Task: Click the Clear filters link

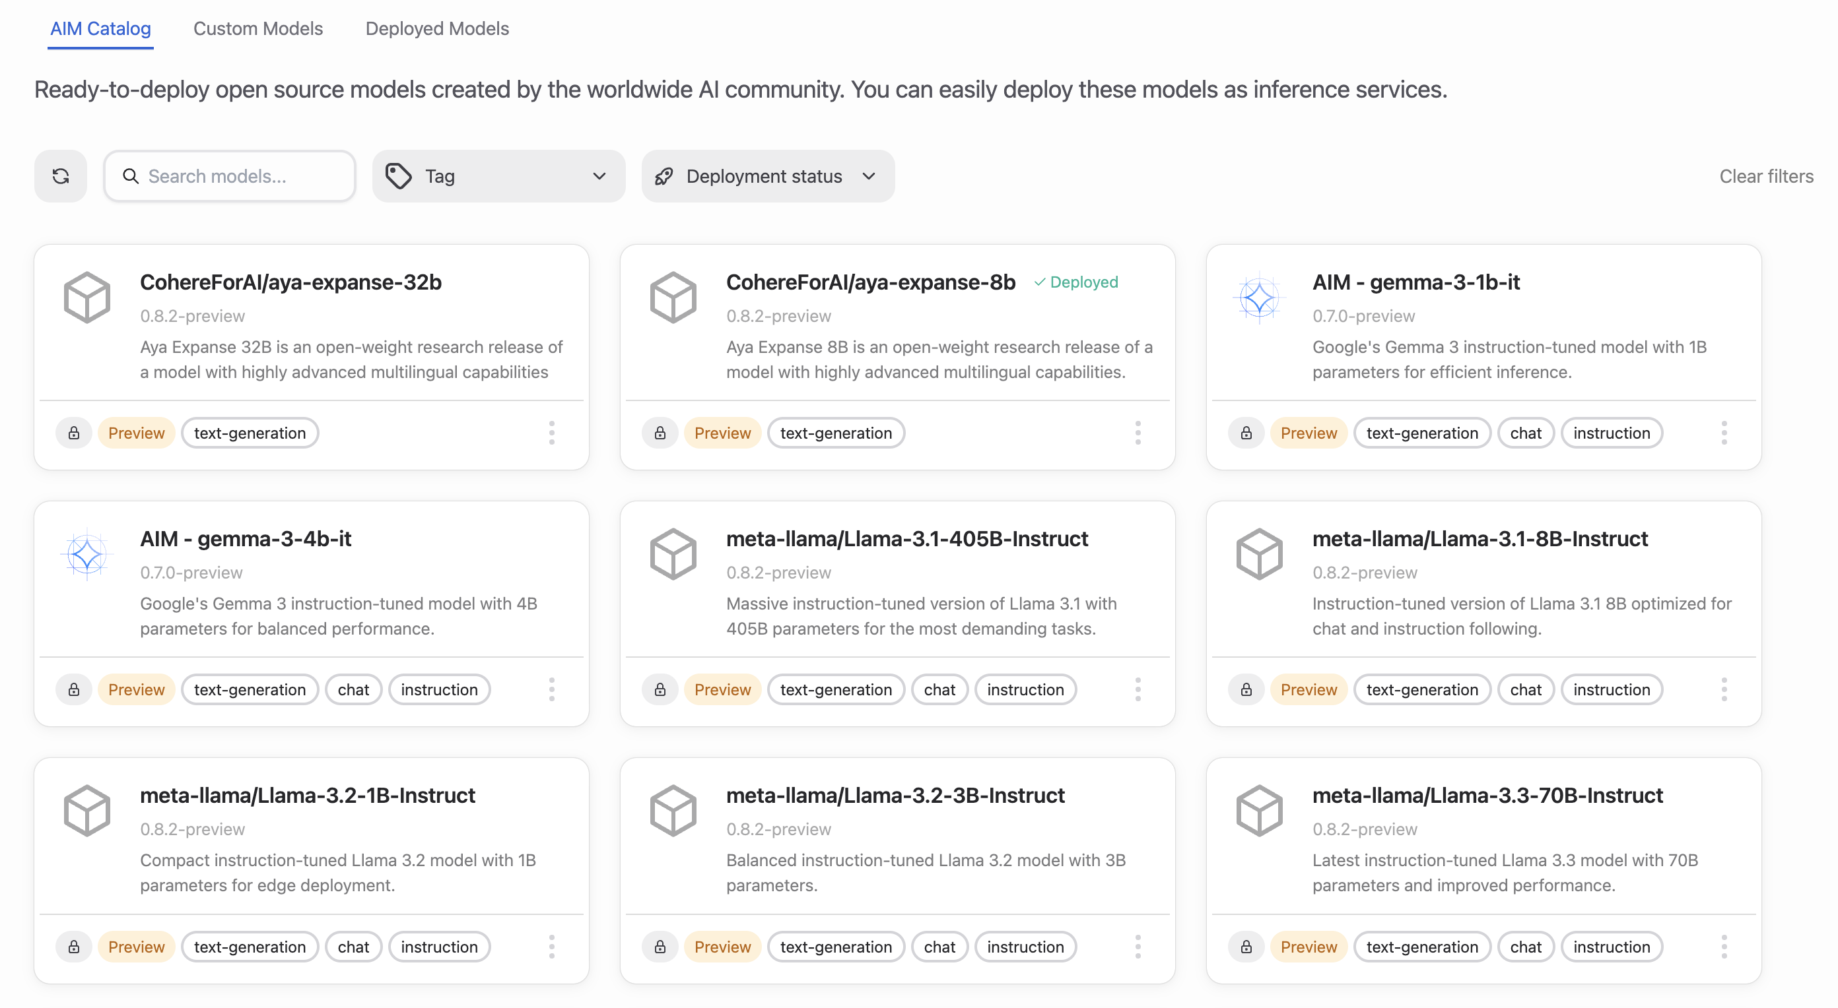Action: [x=1765, y=176]
